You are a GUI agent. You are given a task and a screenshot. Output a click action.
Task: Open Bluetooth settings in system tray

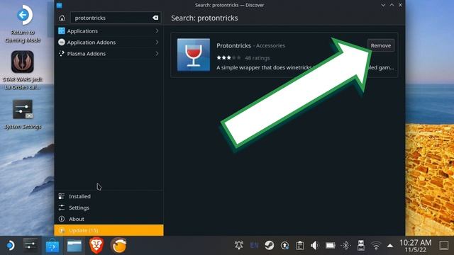(345, 246)
